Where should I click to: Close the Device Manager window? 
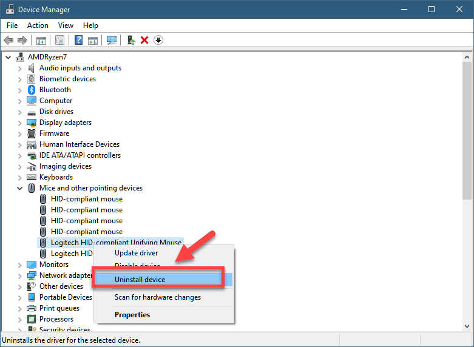point(459,9)
